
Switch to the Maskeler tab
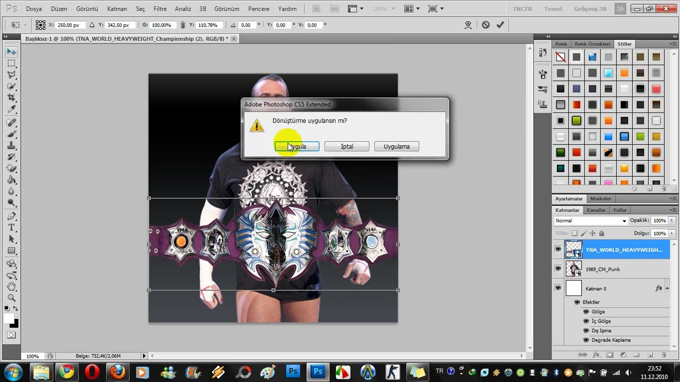pyautogui.click(x=601, y=199)
